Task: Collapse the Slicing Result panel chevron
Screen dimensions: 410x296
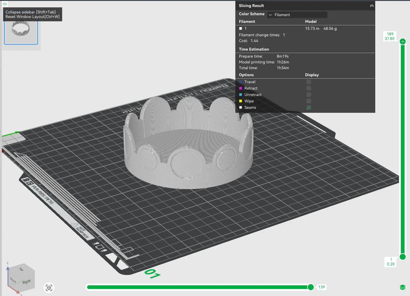Action: 372,6
